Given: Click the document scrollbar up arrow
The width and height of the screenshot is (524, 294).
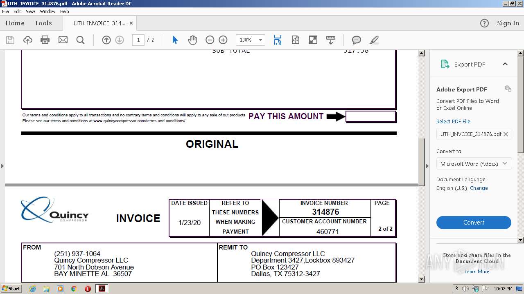Looking at the screenshot, I should point(422,53).
